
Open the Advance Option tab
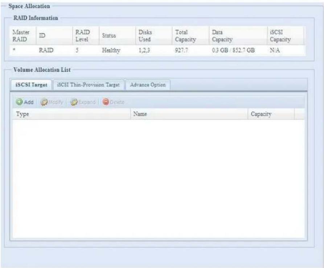click(148, 85)
